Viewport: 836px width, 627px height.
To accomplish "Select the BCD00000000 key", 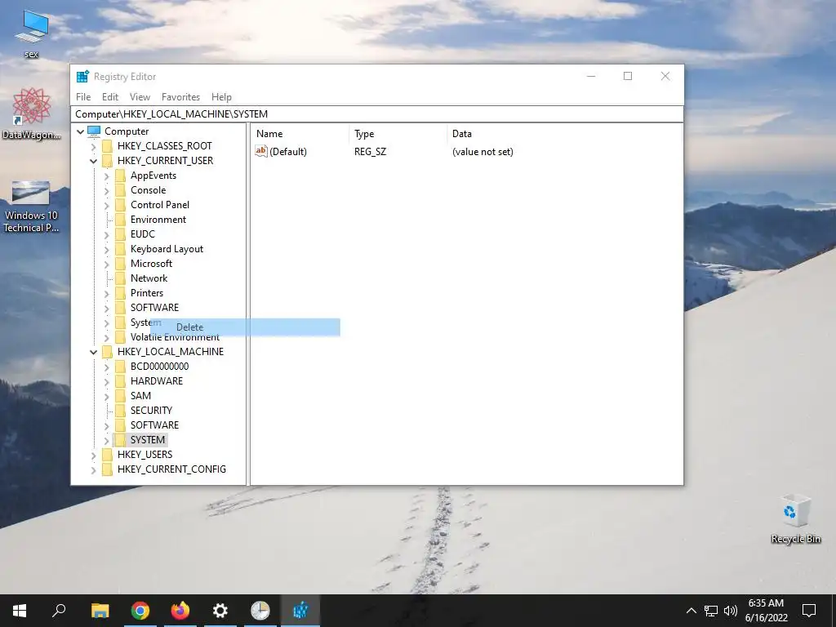I will tap(159, 367).
